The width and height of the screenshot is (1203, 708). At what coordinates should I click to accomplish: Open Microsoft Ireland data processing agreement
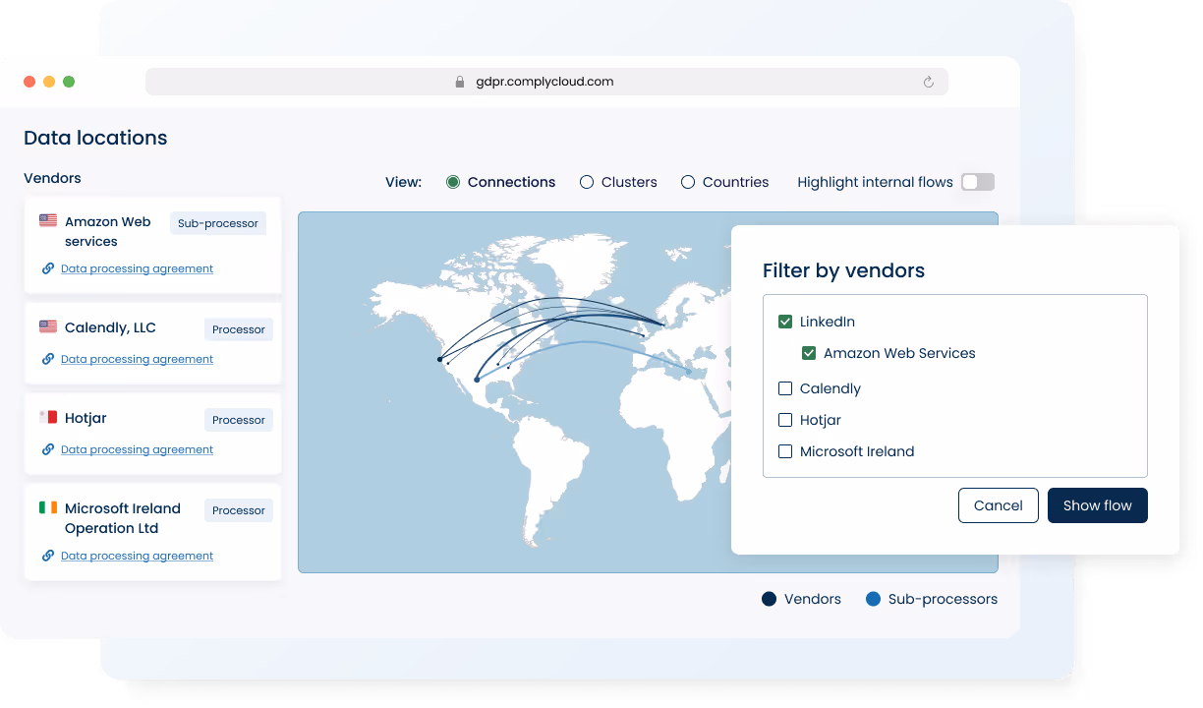[137, 556]
